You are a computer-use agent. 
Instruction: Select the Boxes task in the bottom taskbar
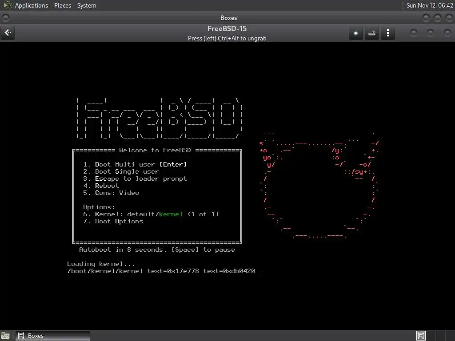click(52, 336)
